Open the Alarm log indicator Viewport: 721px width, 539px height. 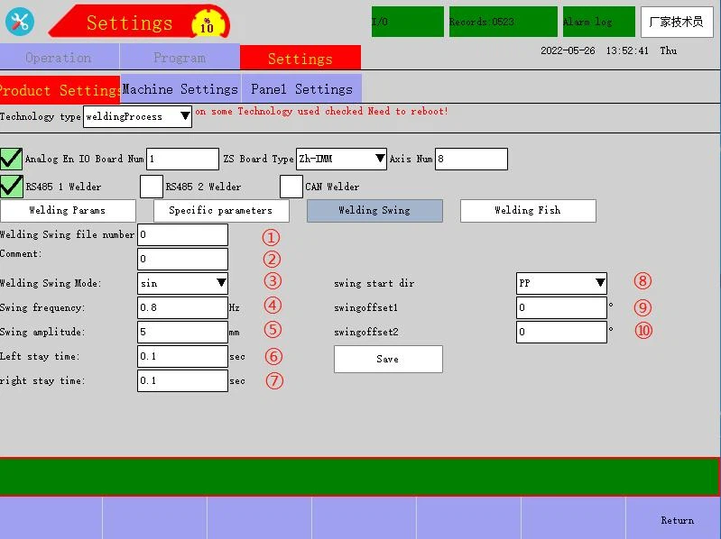pyautogui.click(x=598, y=22)
